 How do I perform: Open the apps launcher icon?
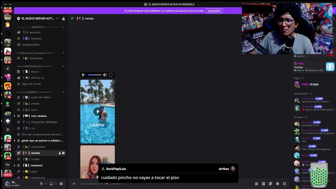click(x=284, y=184)
